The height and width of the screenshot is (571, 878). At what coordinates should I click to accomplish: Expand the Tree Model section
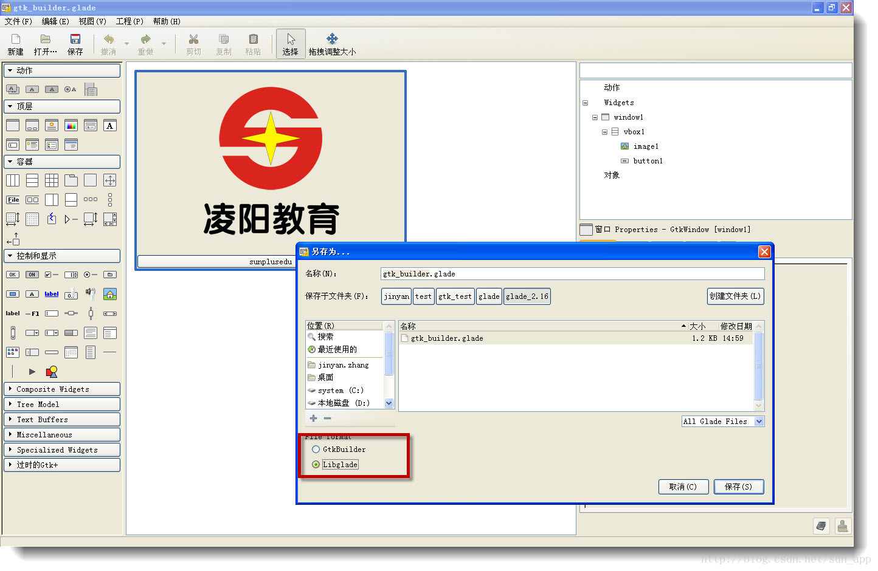(62, 404)
